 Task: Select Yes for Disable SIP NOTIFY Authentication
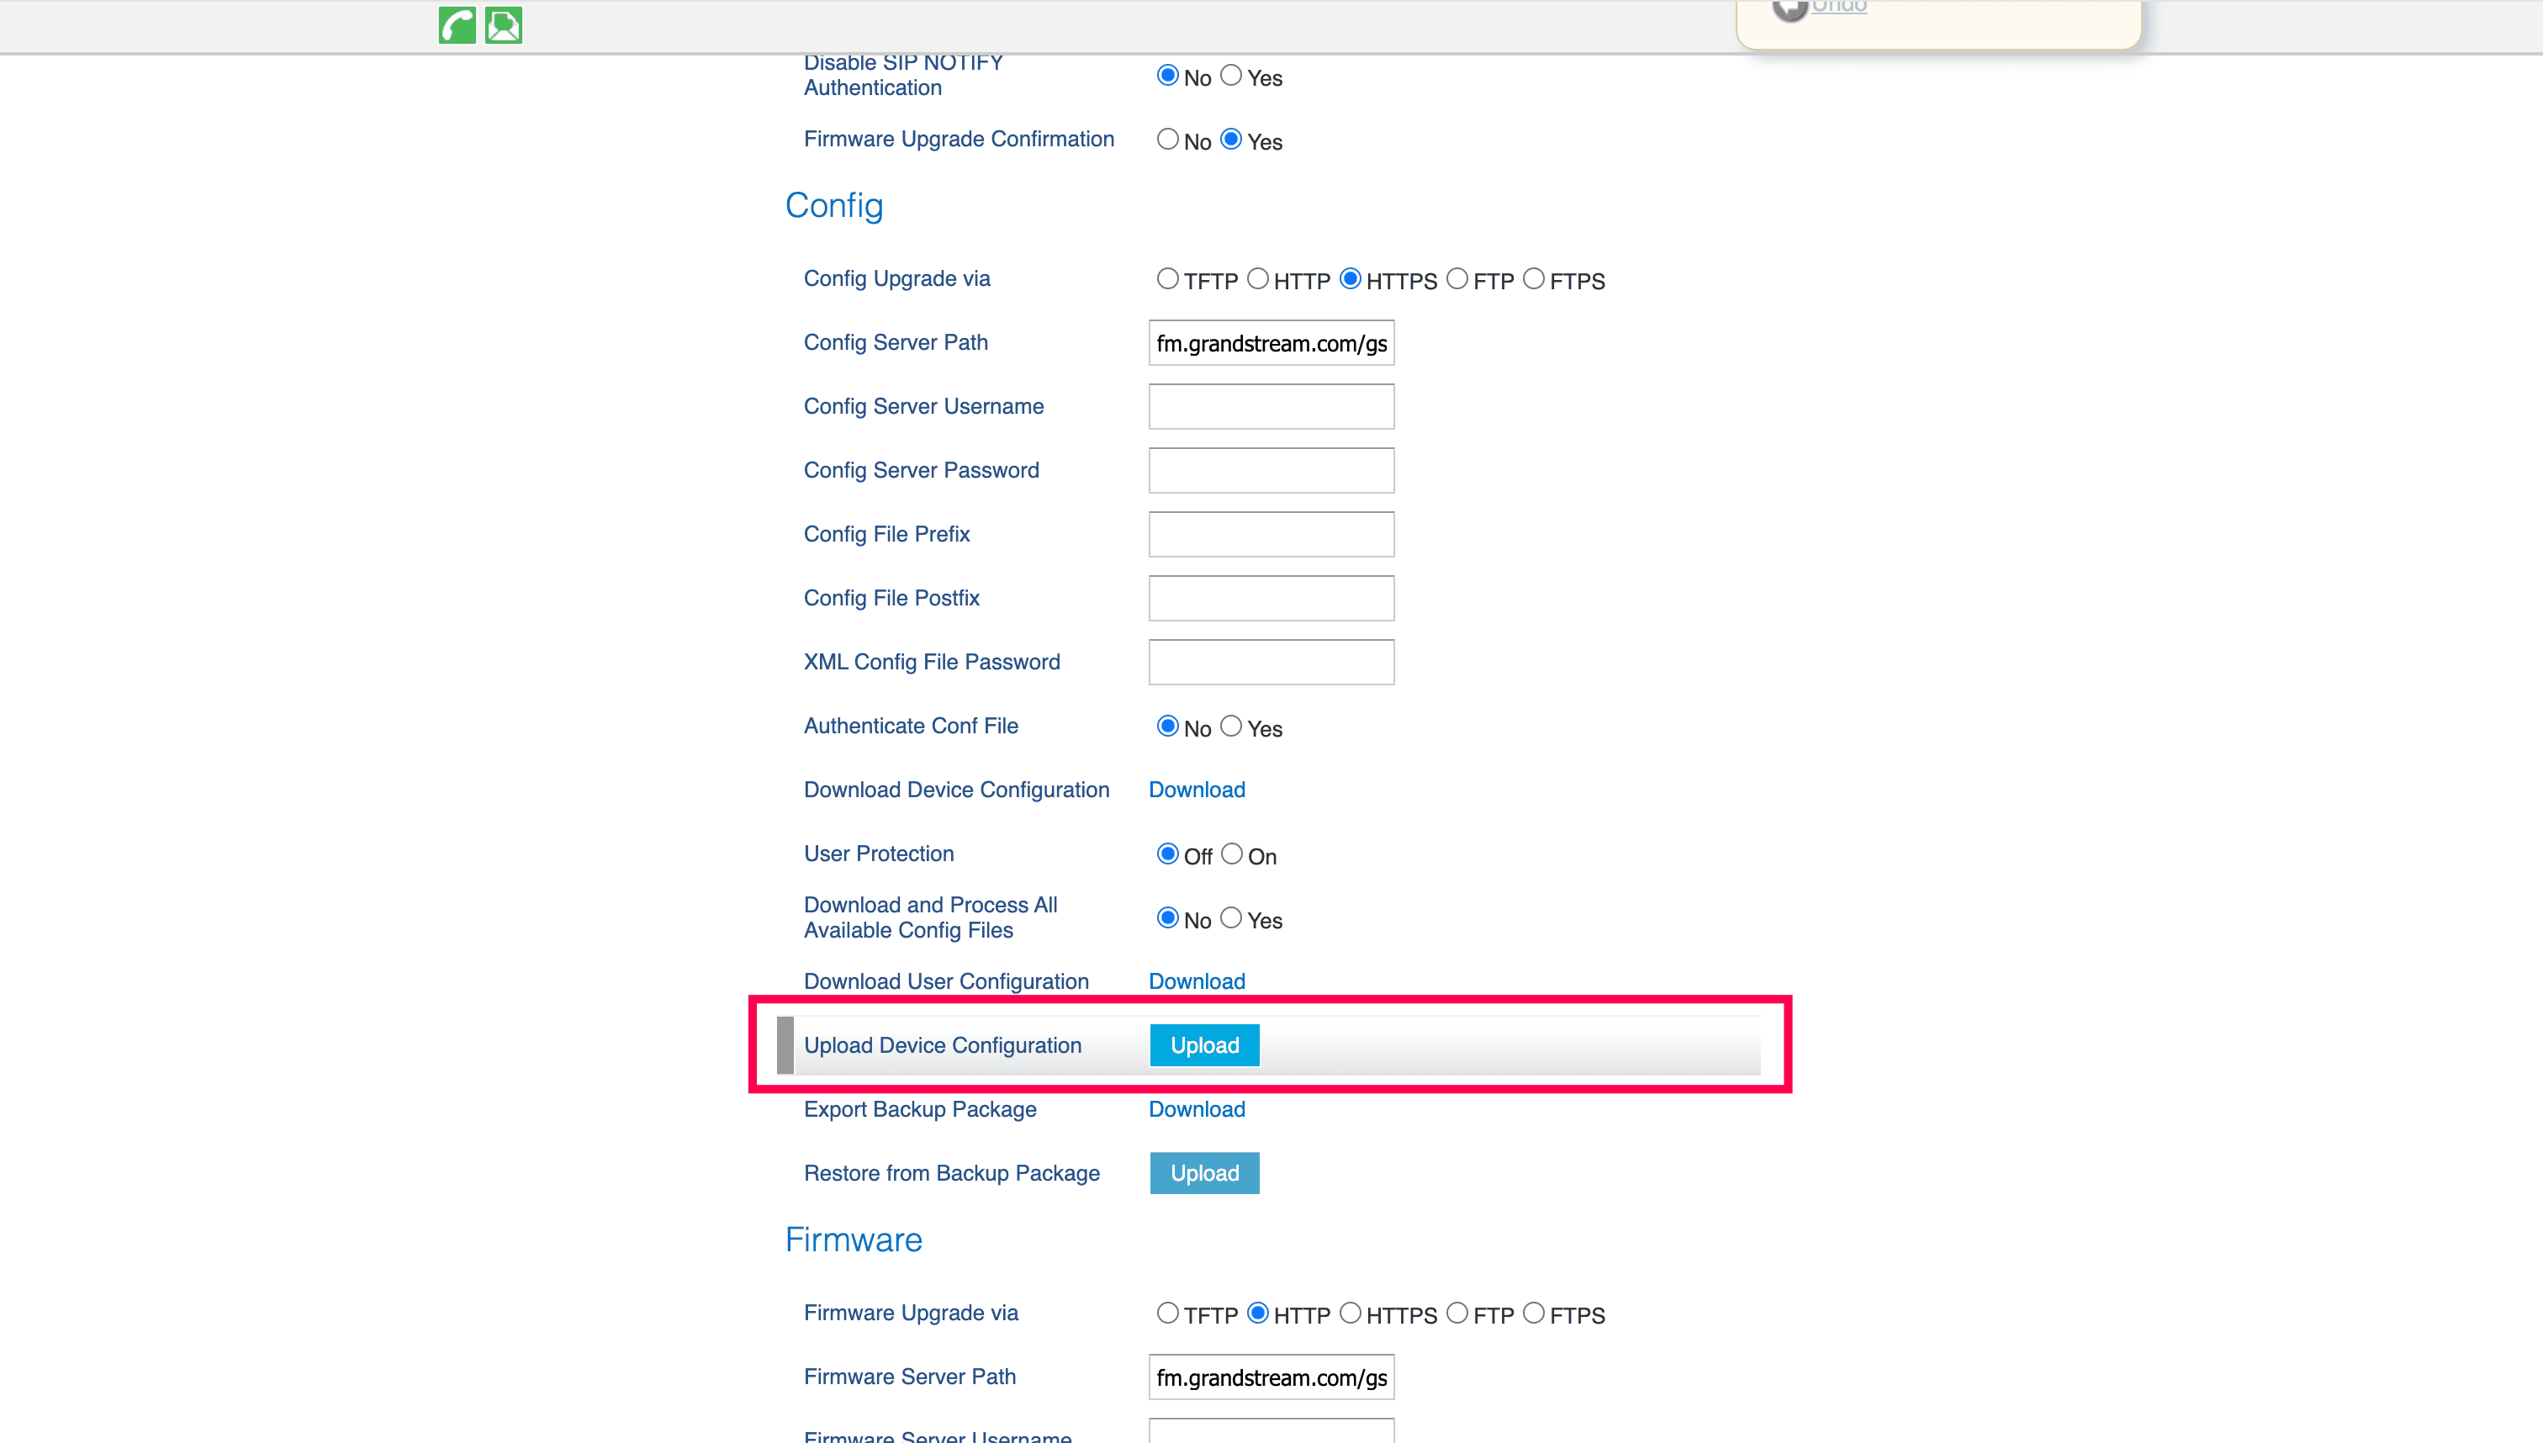(x=1231, y=77)
